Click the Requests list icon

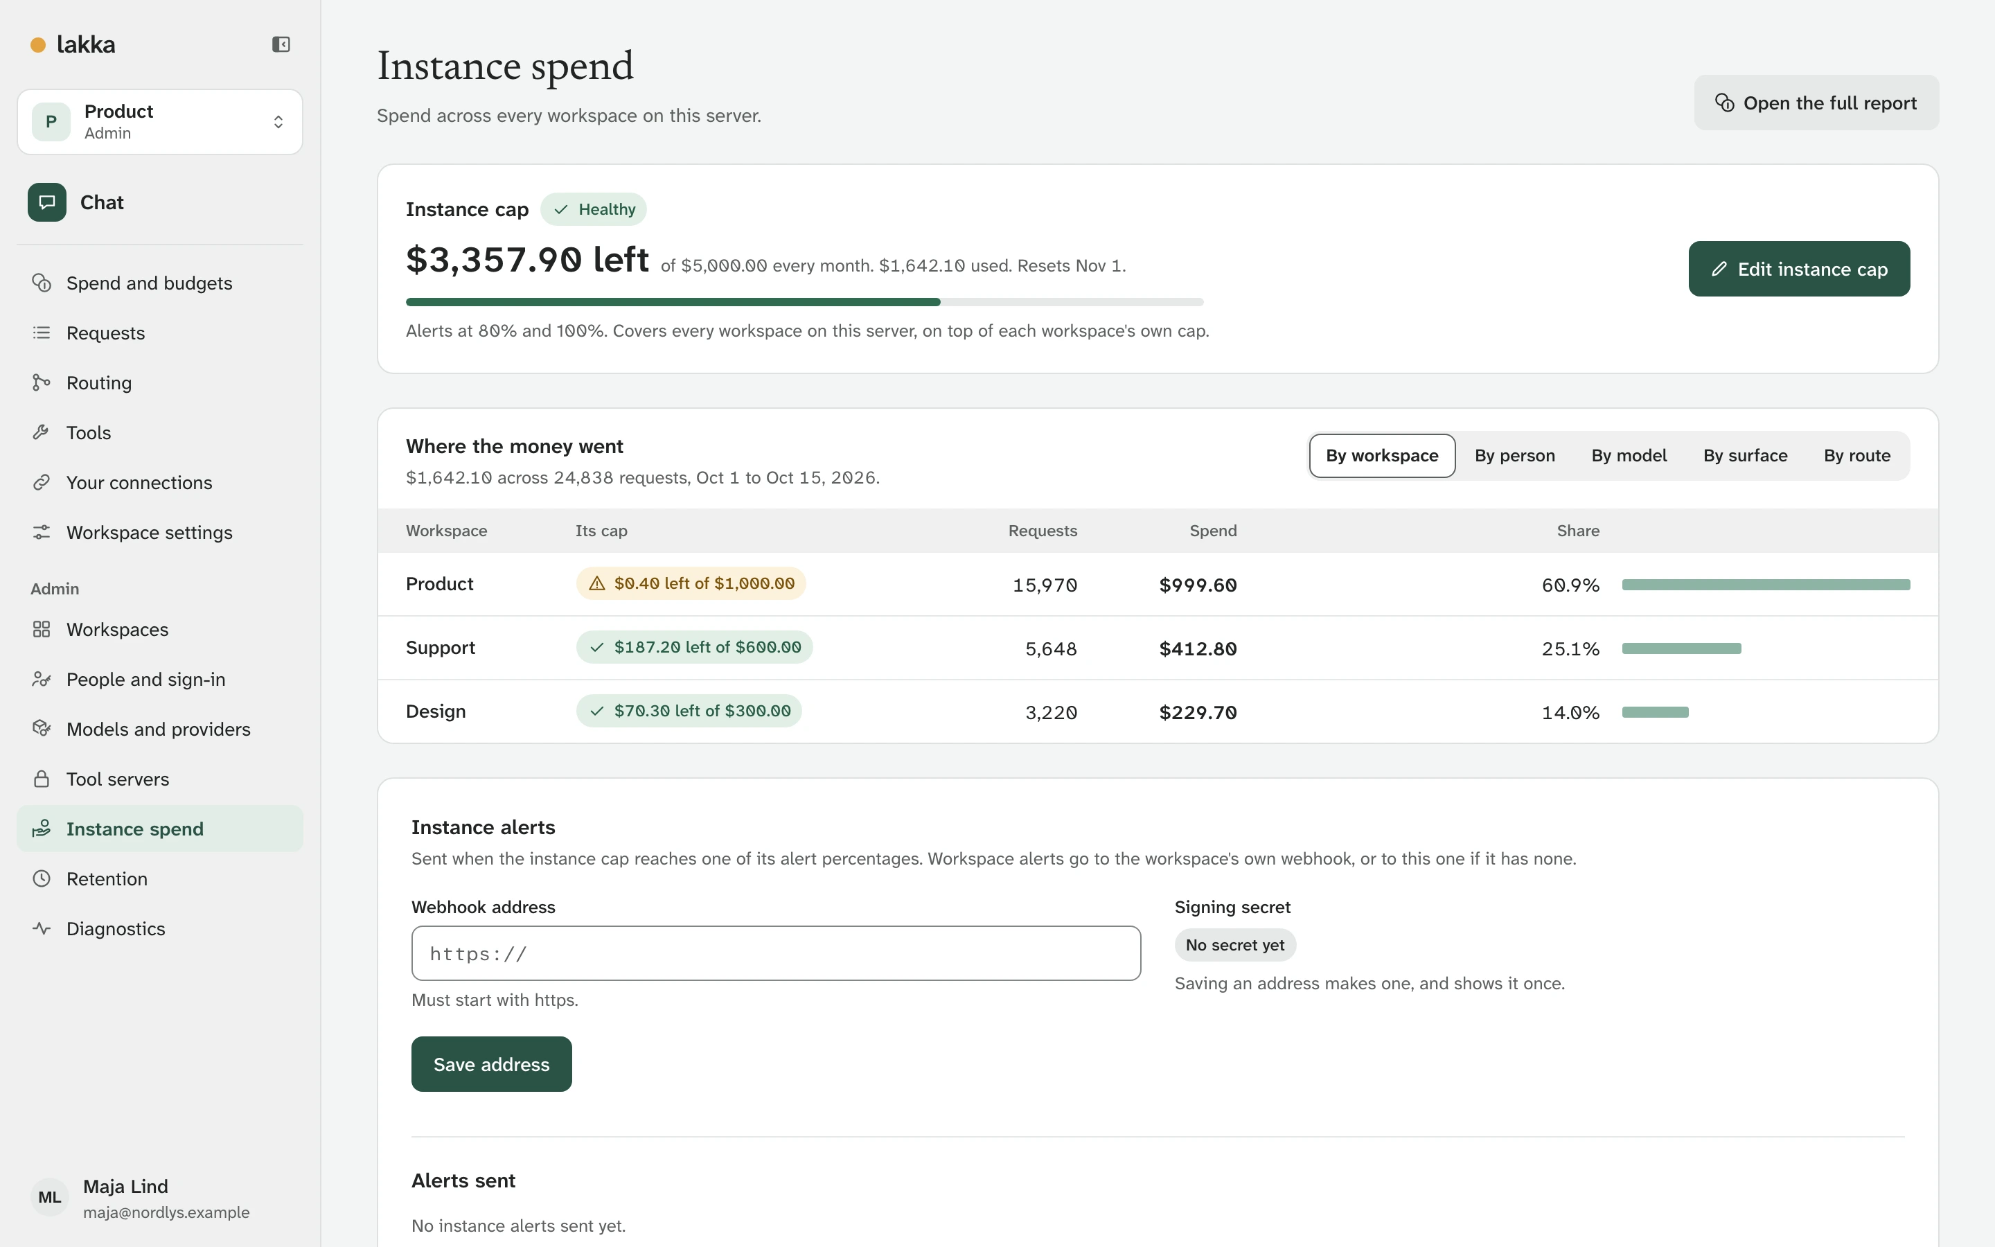tap(42, 333)
